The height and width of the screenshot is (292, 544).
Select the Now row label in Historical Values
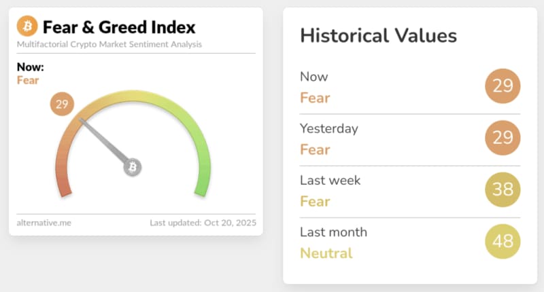(x=313, y=77)
